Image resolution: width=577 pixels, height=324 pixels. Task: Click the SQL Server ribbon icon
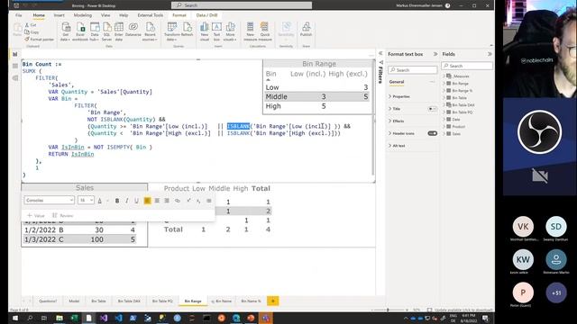(x=106, y=31)
